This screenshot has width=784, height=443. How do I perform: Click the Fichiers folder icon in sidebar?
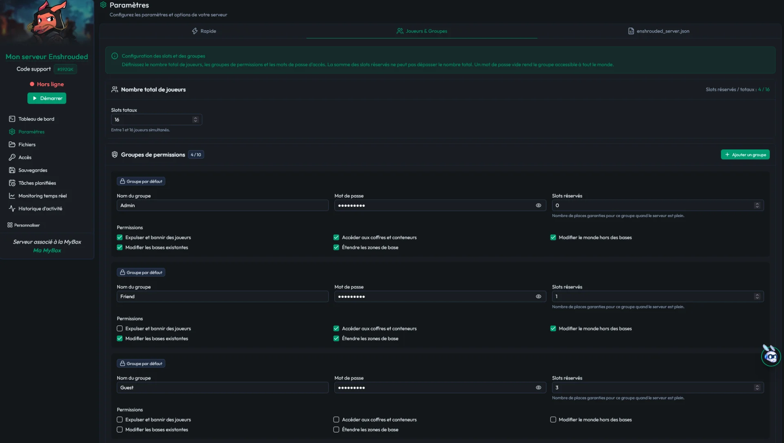click(x=12, y=144)
